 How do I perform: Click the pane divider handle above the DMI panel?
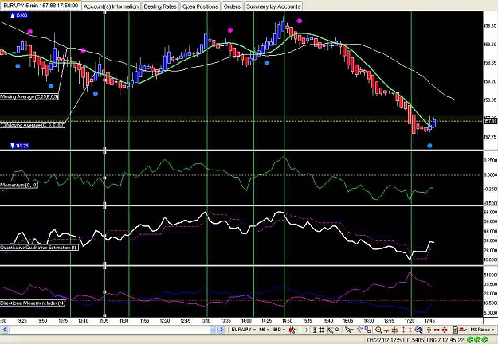point(104,265)
